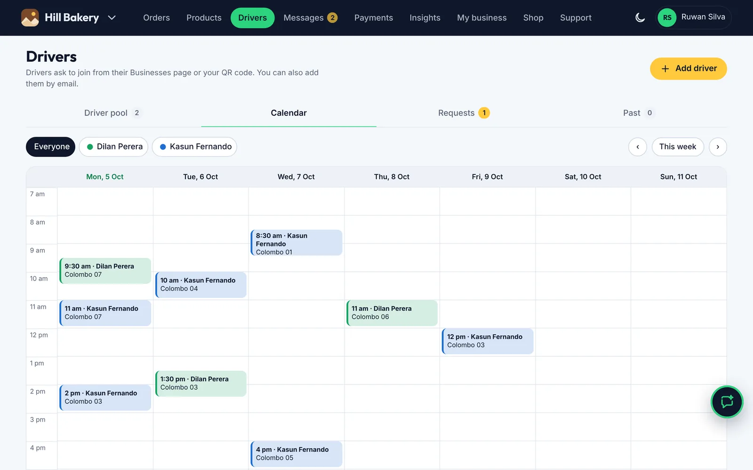
Task: Click the Sun, 11 Oct column header
Action: pos(679,177)
